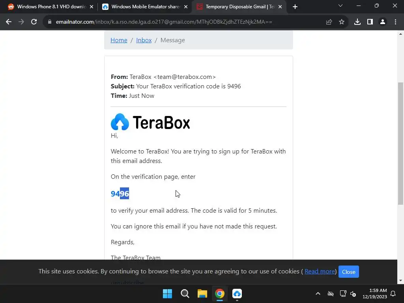Screen dimensions: 404x303
Task: Close the Windows Phone 8.1 VHD tab
Action: pos(92,7)
